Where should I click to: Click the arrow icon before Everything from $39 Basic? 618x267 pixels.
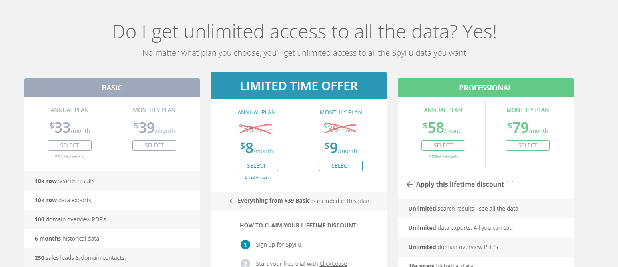pos(232,201)
